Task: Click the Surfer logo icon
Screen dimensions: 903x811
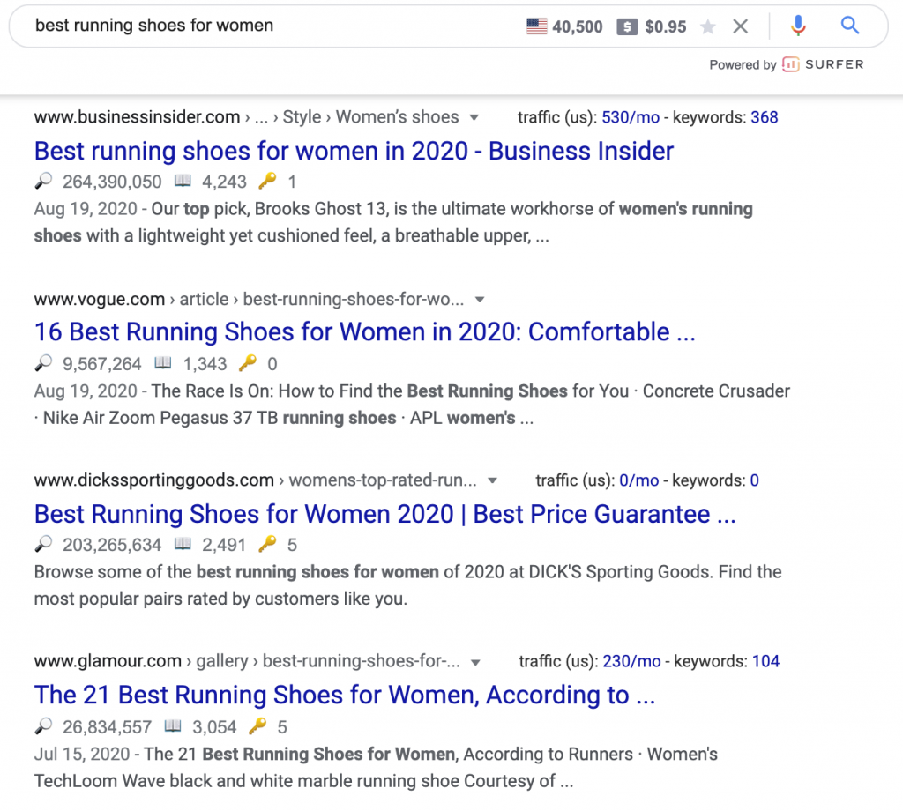Action: 791,64
